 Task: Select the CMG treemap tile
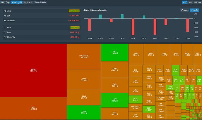pyautogui.click(x=115, y=69)
